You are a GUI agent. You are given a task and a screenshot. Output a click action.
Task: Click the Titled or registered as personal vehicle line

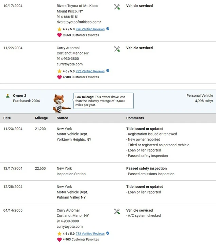coord(158,145)
